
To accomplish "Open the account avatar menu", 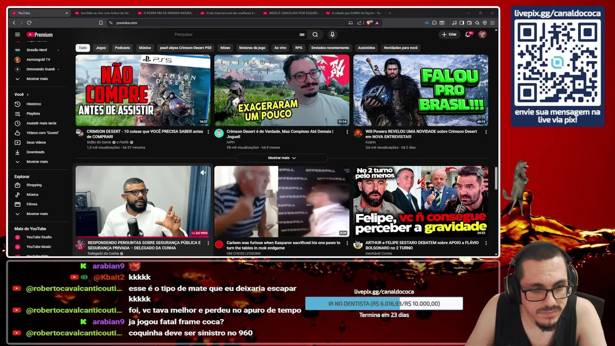I will 482,35.
